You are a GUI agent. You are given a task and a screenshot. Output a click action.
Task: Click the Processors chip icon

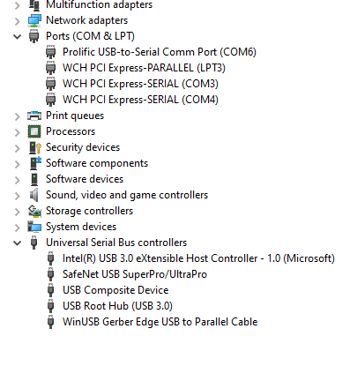point(34,131)
